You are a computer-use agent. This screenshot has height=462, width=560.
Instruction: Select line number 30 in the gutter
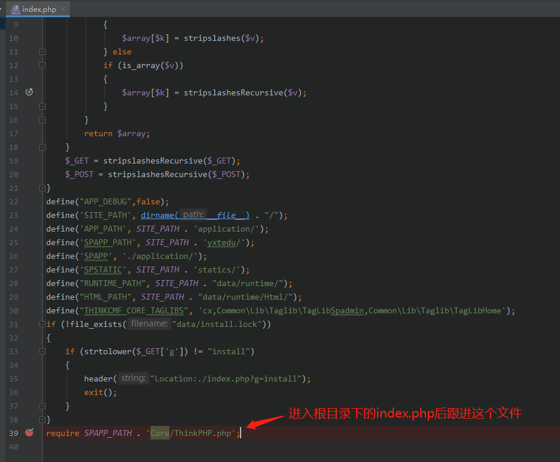14,310
